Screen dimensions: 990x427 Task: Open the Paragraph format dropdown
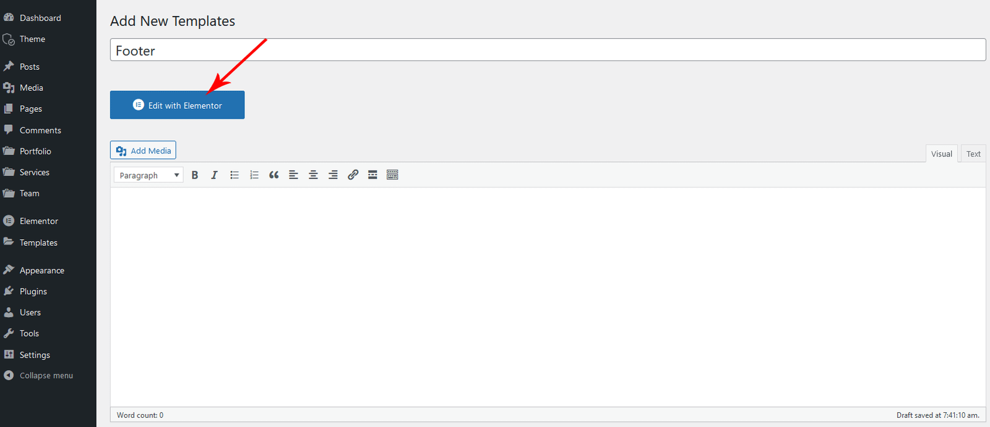(148, 175)
